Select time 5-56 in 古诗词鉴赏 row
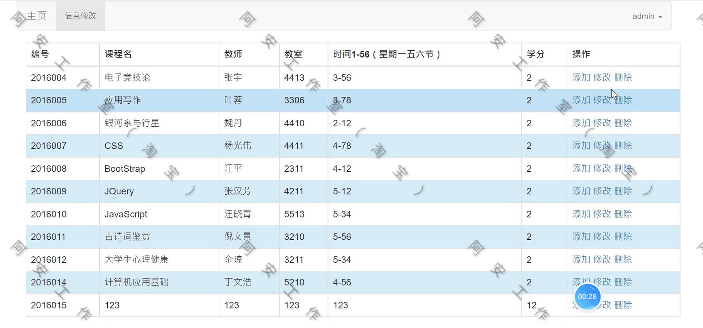The image size is (703, 328). coord(342,236)
